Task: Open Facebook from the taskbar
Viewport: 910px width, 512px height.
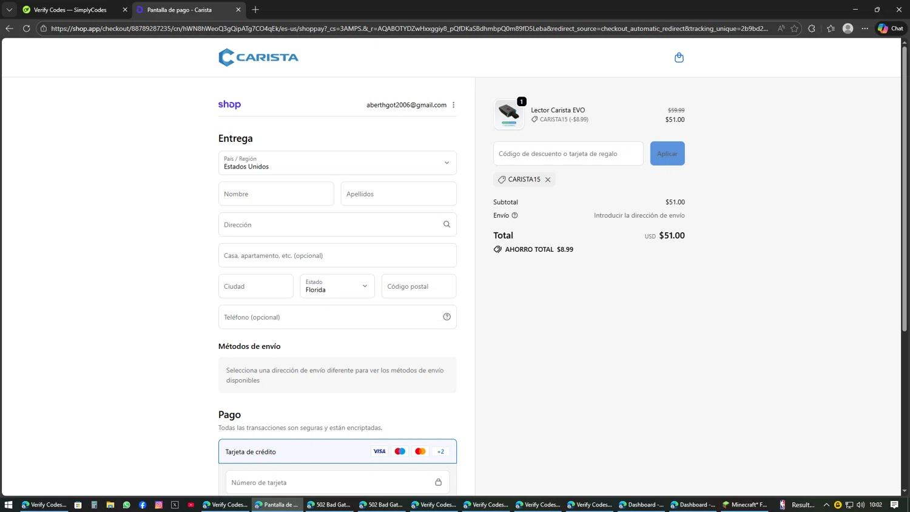Action: [143, 505]
